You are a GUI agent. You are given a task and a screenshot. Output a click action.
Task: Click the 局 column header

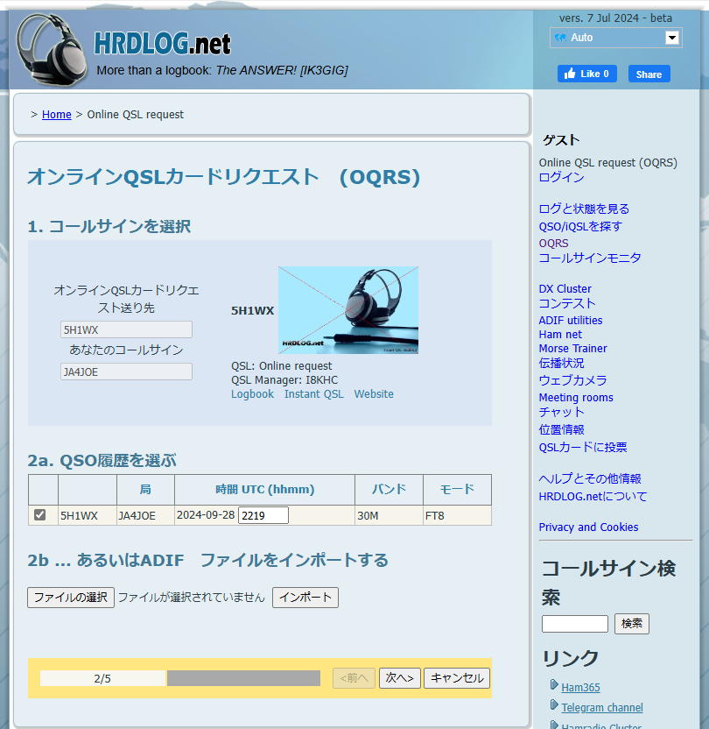[145, 490]
